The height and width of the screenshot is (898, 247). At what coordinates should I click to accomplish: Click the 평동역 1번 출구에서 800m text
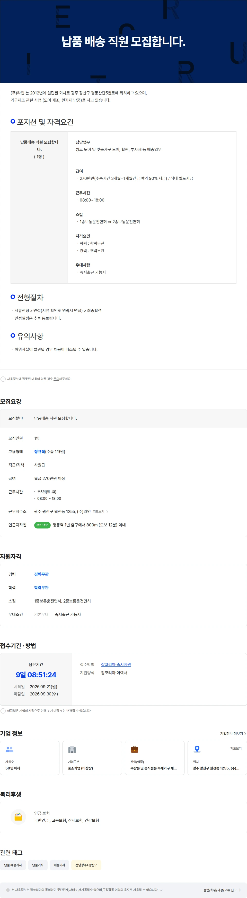pyautogui.click(x=89, y=525)
